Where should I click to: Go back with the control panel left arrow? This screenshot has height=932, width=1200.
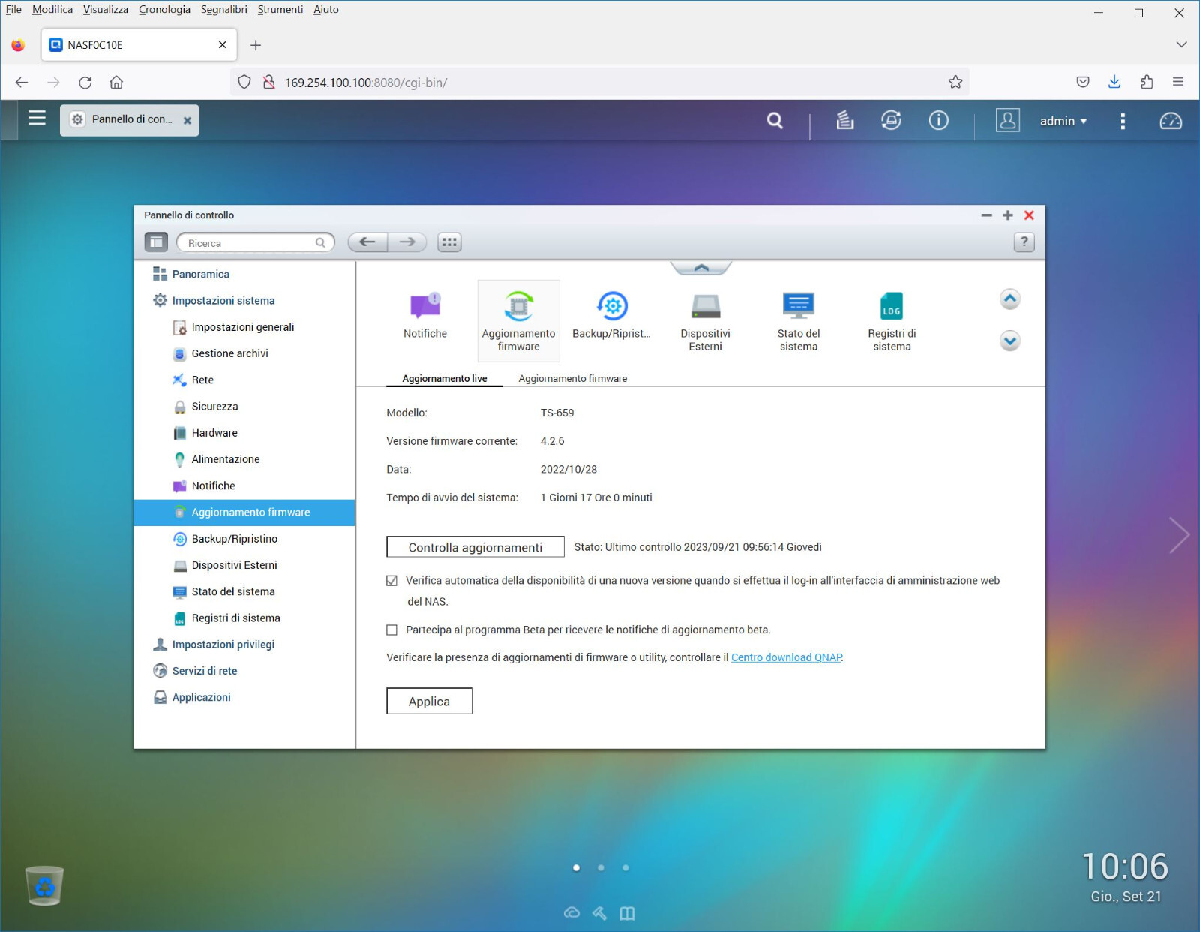pyautogui.click(x=367, y=242)
